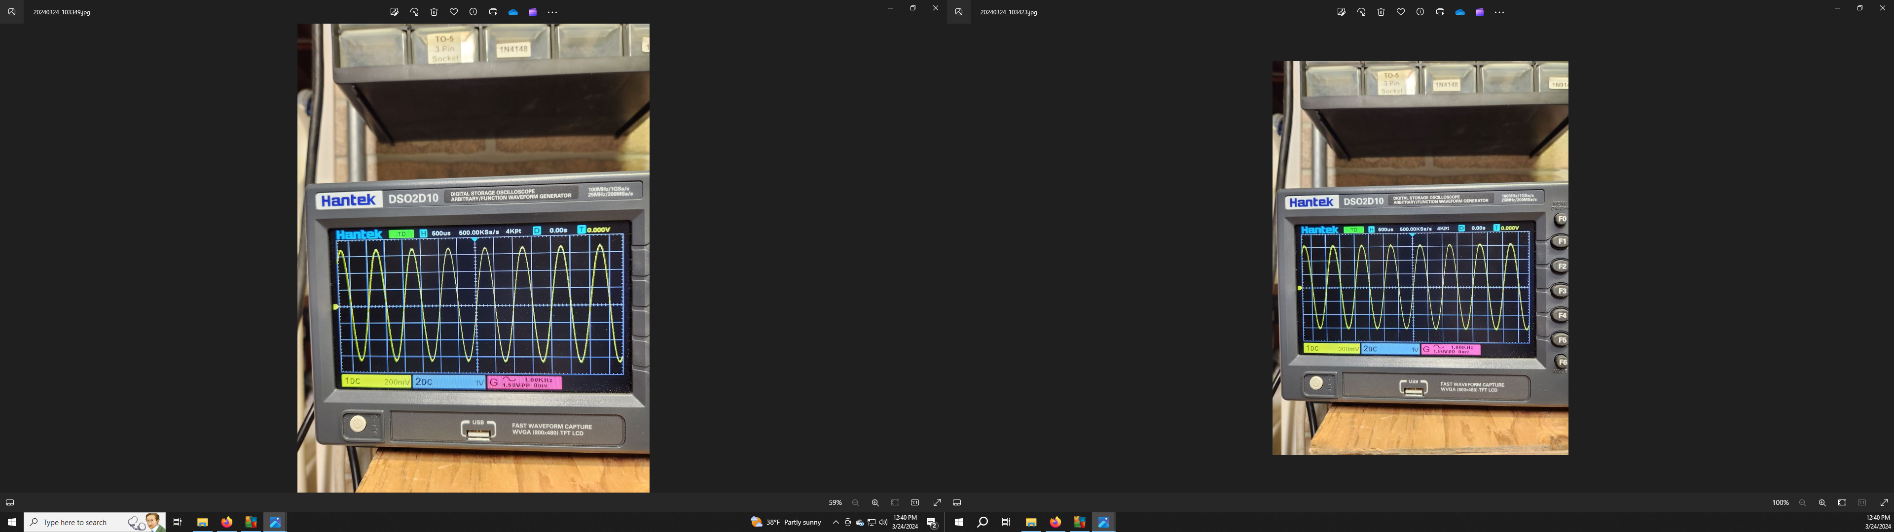Open Clipchamp video editor from 103349.jpg window
Viewport: 1894px width, 532px height.
pos(532,12)
